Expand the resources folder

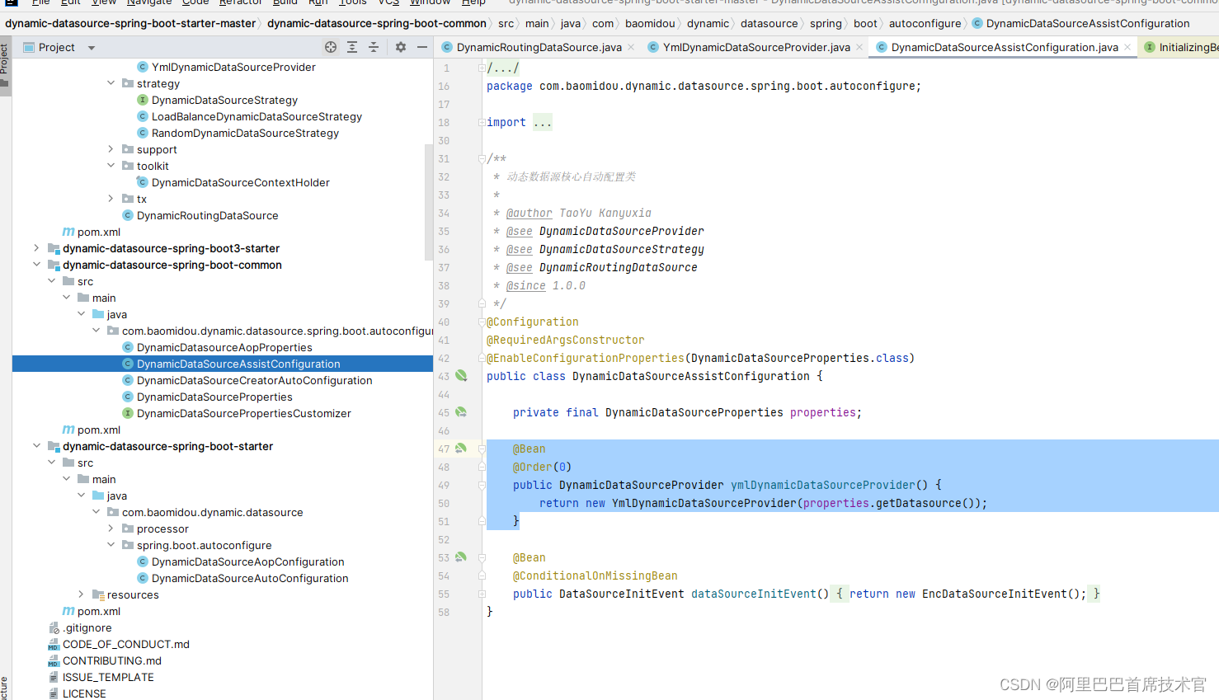pyautogui.click(x=81, y=594)
